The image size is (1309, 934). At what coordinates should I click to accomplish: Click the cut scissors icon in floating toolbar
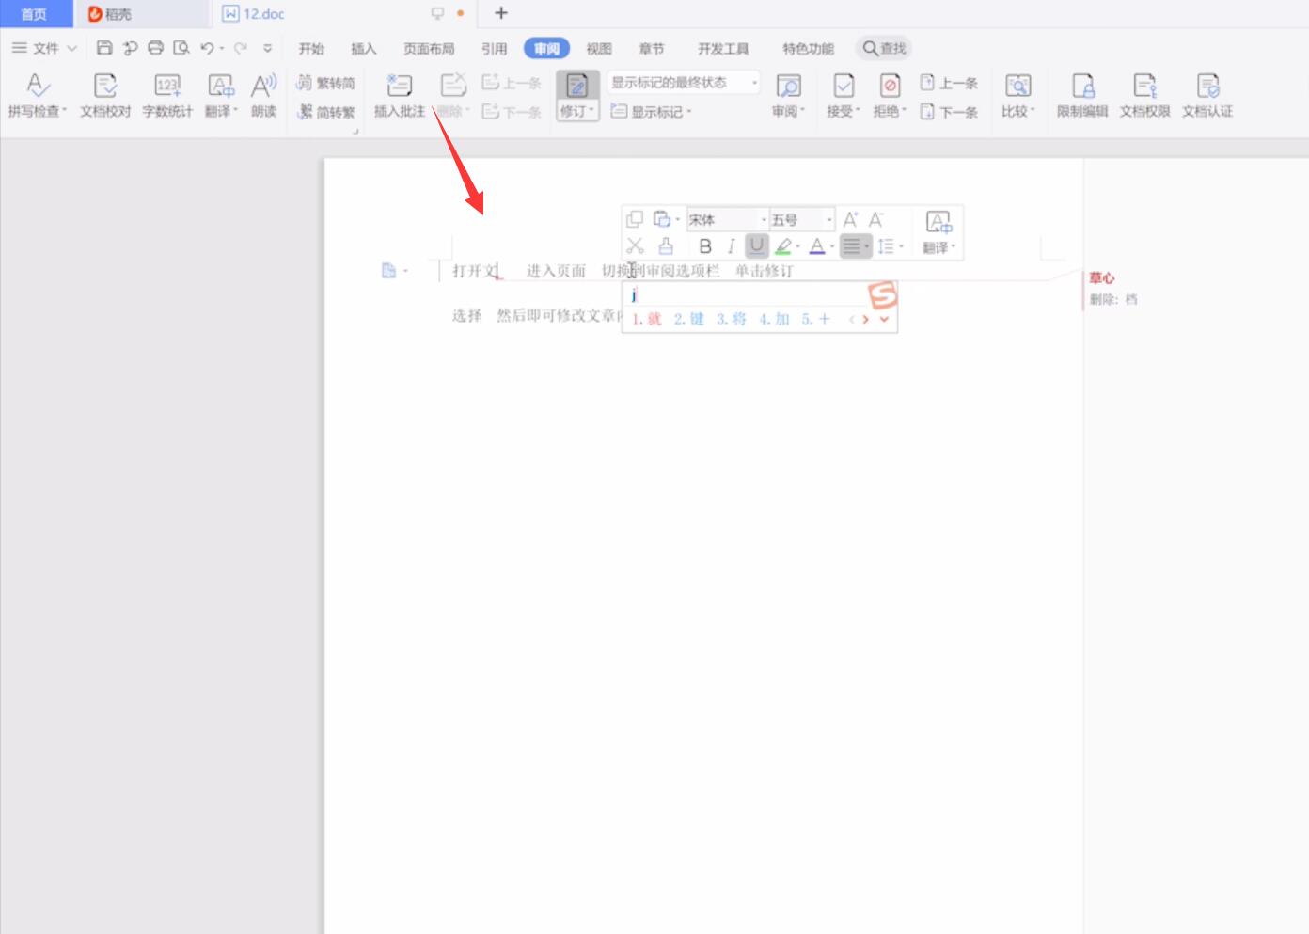(x=635, y=246)
